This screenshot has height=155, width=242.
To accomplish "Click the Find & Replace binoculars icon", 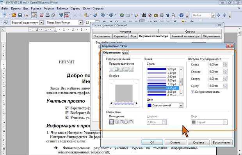I will (x=144, y=15).
